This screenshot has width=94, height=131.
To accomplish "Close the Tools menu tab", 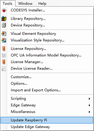I will [x=8, y=4].
